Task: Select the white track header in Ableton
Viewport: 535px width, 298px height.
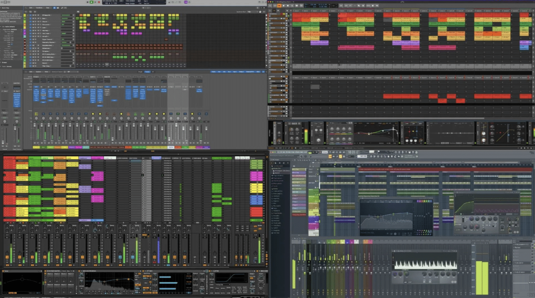Action: tap(110, 158)
